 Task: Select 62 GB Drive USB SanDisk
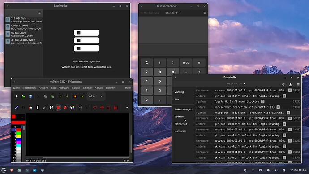point(24,34)
